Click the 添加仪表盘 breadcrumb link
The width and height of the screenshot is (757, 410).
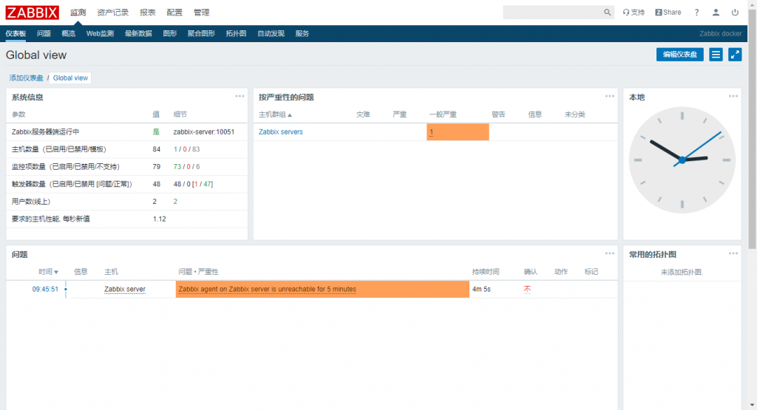click(26, 78)
